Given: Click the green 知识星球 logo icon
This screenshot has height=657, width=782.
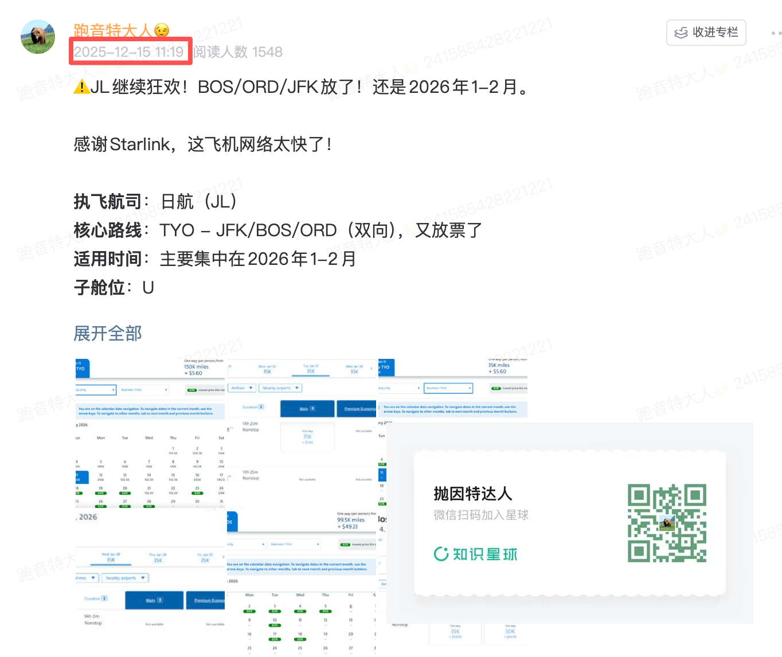Looking at the screenshot, I should [x=440, y=554].
